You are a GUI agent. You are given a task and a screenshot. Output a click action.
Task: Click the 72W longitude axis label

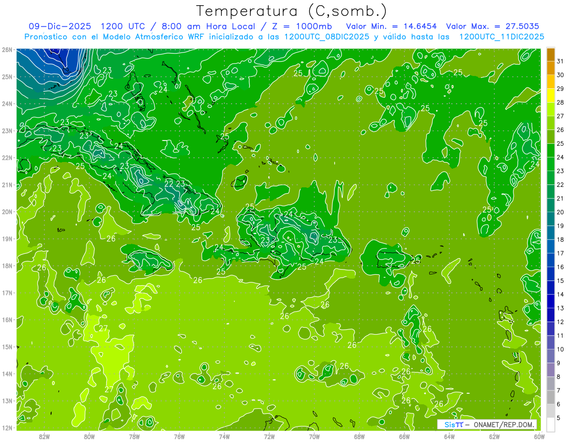(x=269, y=436)
